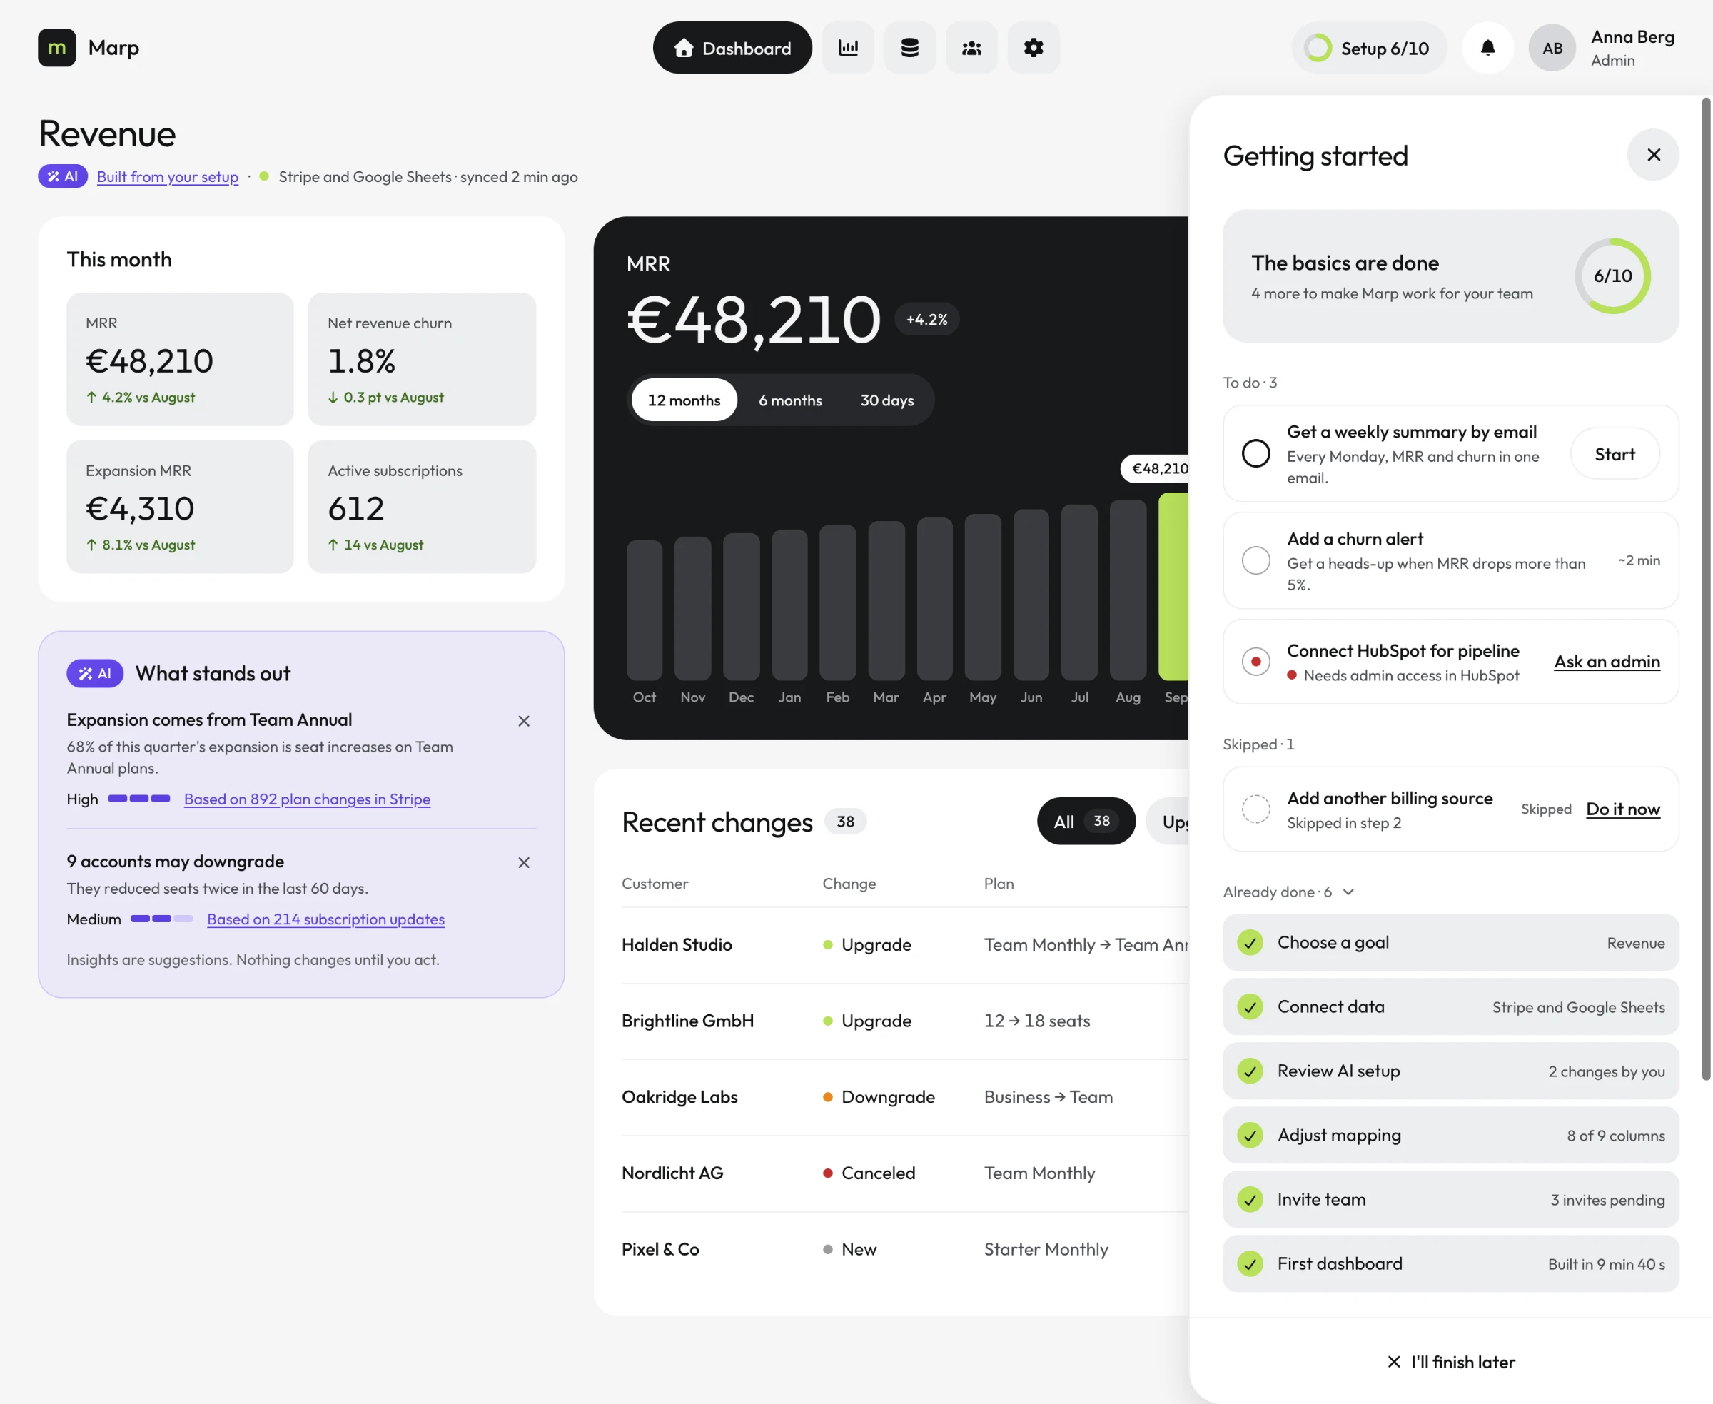Click the Marp logo icon
This screenshot has width=1713, height=1404.
tap(56, 48)
